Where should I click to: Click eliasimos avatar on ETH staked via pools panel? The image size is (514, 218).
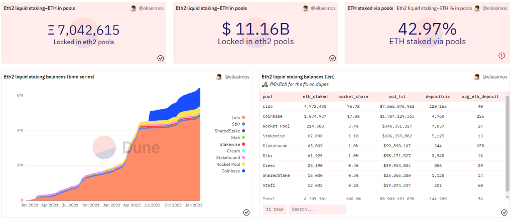click(x=477, y=9)
